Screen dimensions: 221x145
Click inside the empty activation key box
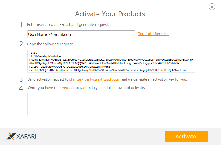111,104
